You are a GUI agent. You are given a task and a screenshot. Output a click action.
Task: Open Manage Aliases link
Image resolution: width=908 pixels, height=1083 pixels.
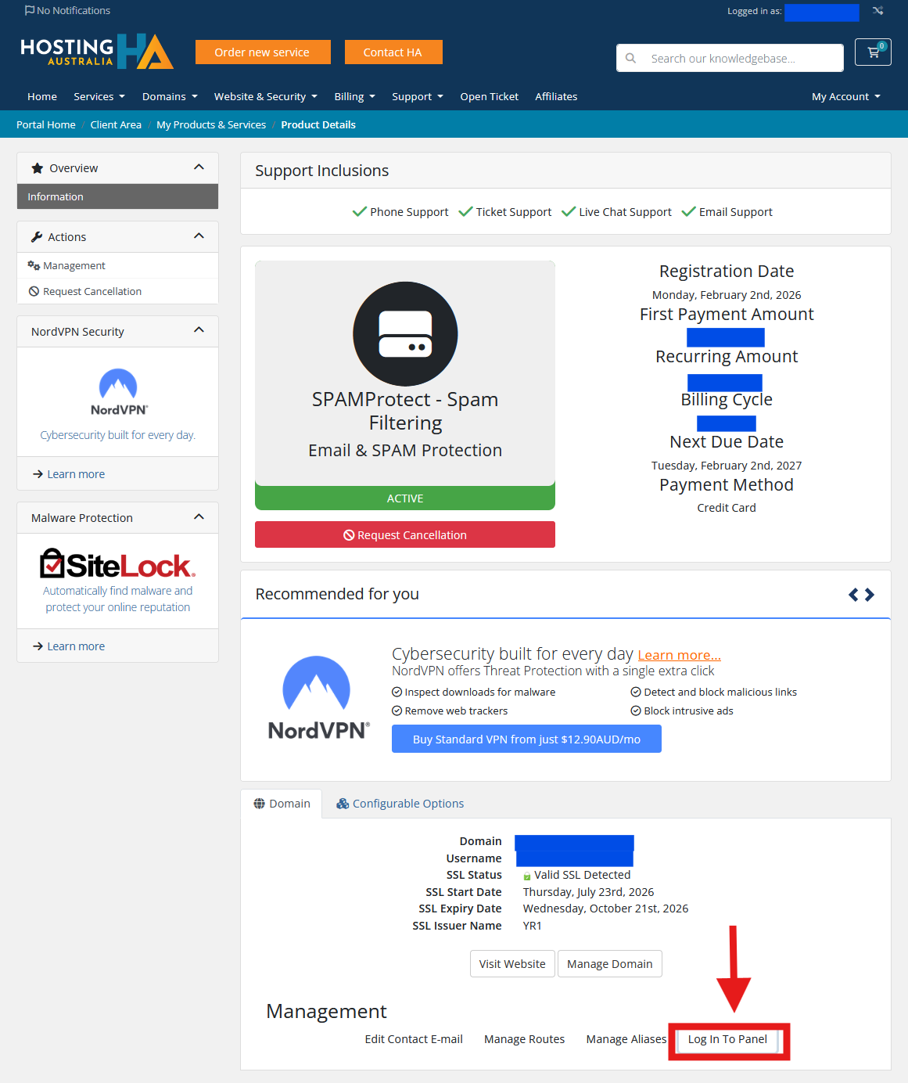point(626,1039)
